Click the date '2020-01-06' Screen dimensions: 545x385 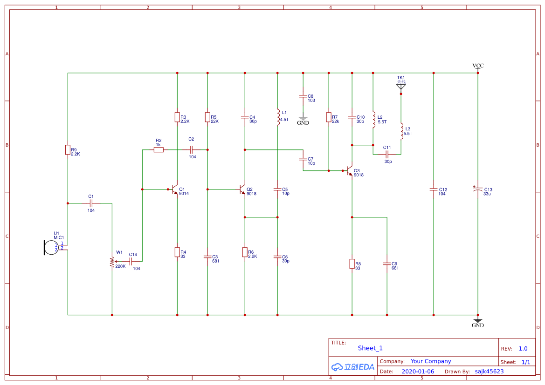tap(418, 371)
